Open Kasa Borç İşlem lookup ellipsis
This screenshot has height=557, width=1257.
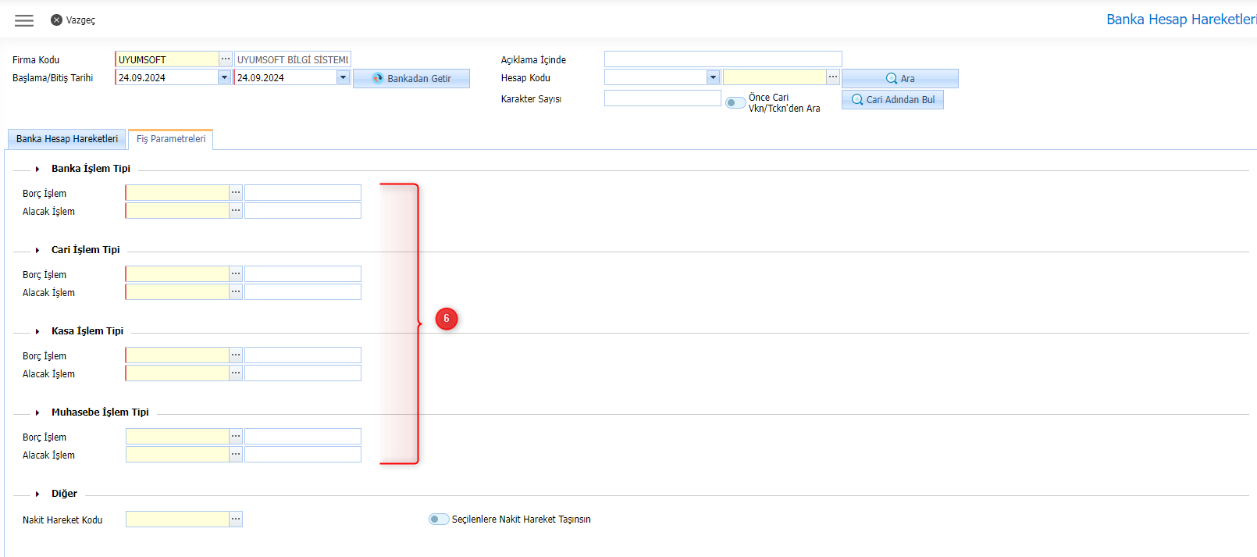point(236,355)
